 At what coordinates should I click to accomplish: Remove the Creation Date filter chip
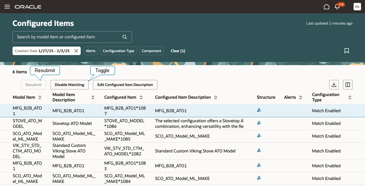pos(76,51)
